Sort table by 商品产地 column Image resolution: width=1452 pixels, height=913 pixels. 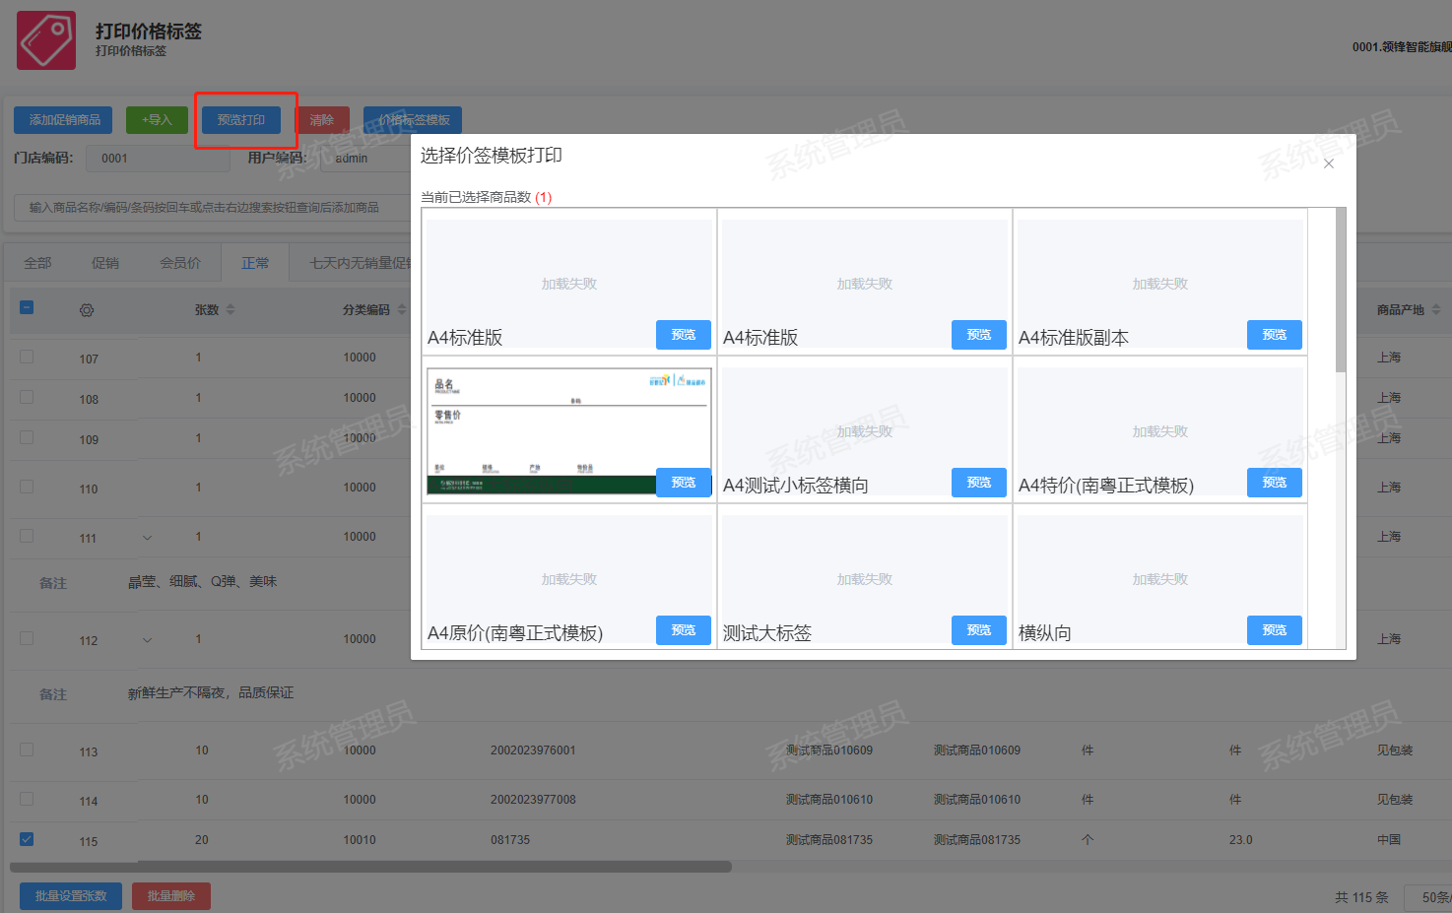pos(1435,309)
